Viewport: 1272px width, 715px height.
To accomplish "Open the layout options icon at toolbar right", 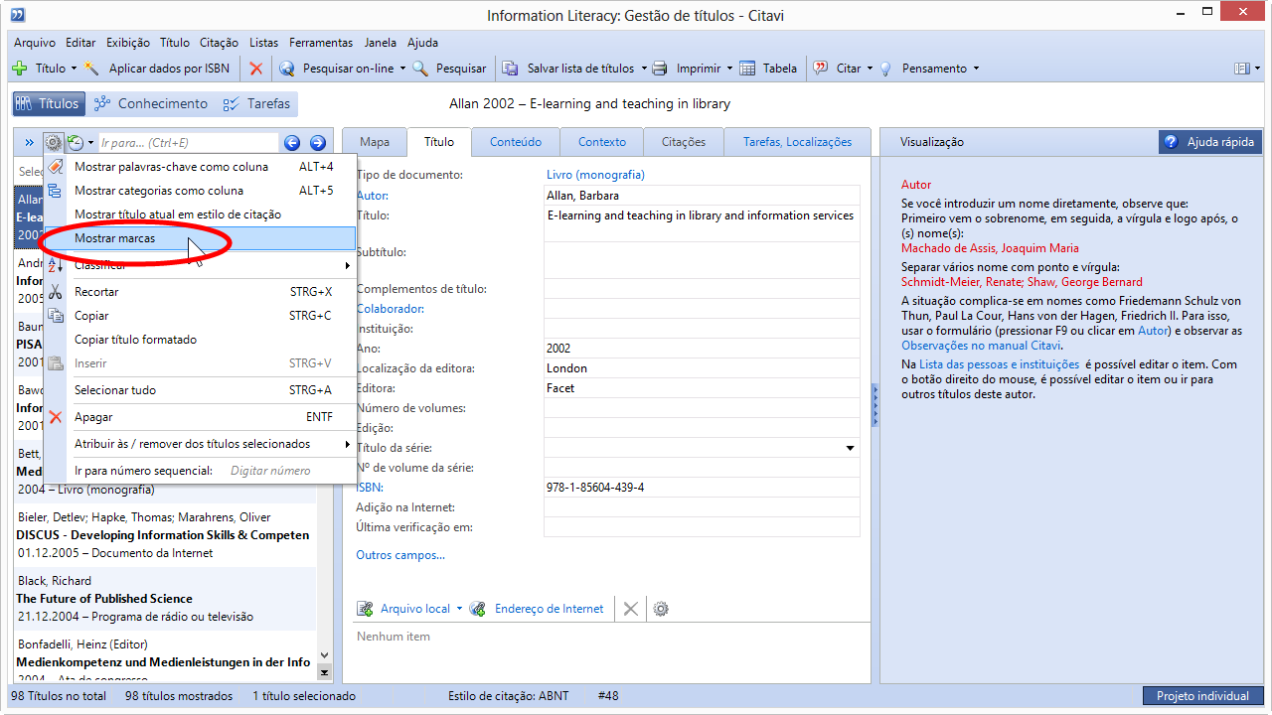I will [1241, 69].
